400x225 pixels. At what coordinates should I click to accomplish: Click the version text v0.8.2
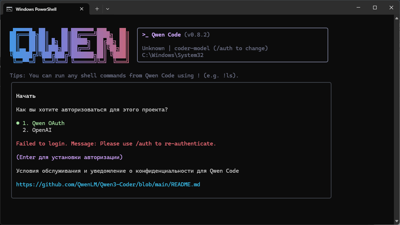(x=197, y=35)
